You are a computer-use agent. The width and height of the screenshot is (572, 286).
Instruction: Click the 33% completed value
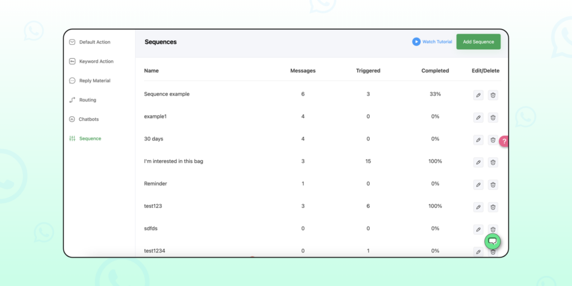click(x=435, y=94)
